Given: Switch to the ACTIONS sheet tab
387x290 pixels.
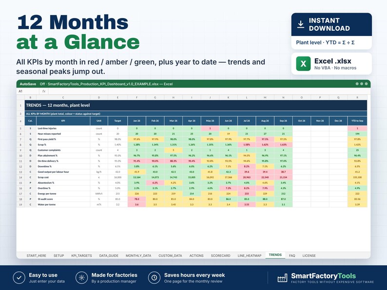Looking at the screenshot, I should (196, 255).
